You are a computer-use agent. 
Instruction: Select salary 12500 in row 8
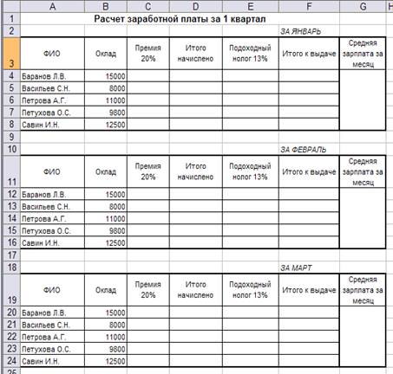click(x=106, y=125)
